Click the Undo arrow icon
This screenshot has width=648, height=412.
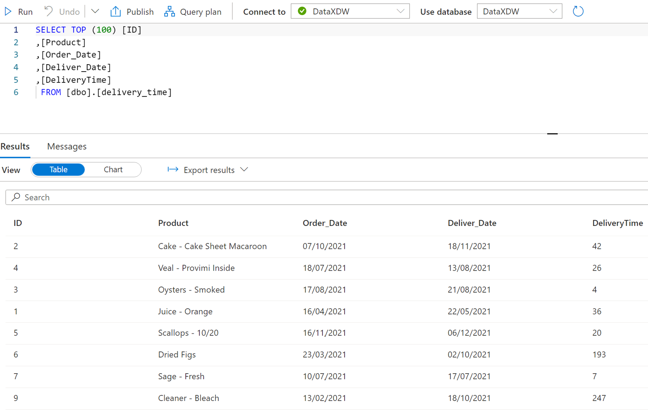[x=49, y=11]
